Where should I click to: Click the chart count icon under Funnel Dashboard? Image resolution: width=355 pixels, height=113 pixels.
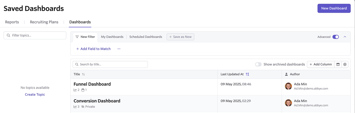pyautogui.click(x=75, y=90)
